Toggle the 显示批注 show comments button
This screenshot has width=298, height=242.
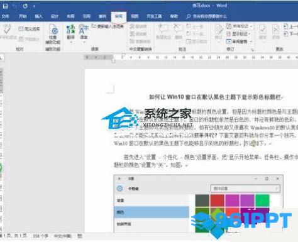(x=196, y=41)
